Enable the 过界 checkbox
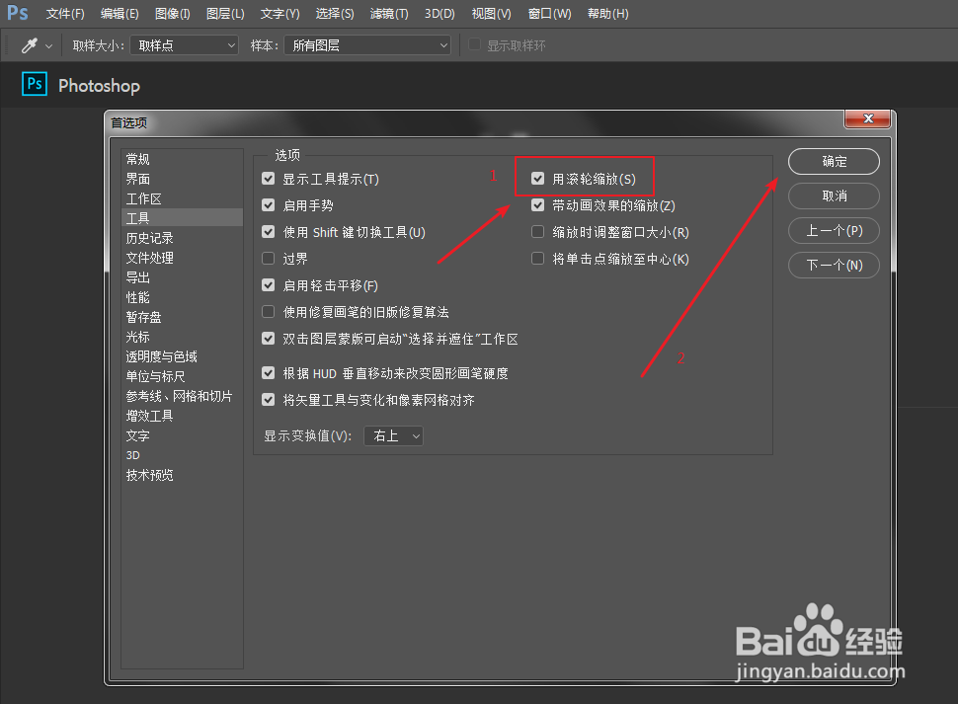Image resolution: width=958 pixels, height=704 pixels. 269,259
